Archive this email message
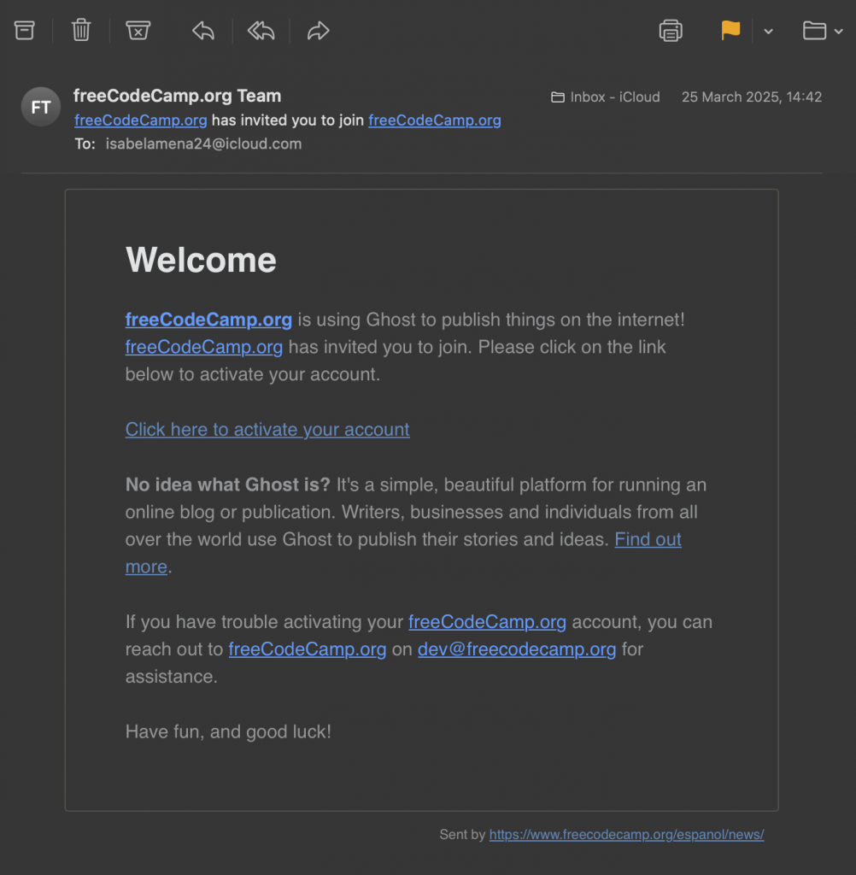Screen dimensions: 856x875 [x=25, y=31]
